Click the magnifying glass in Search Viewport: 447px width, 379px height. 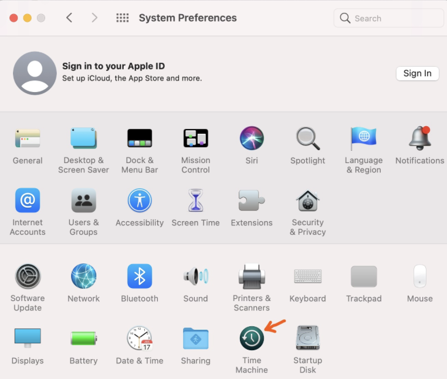click(x=345, y=18)
